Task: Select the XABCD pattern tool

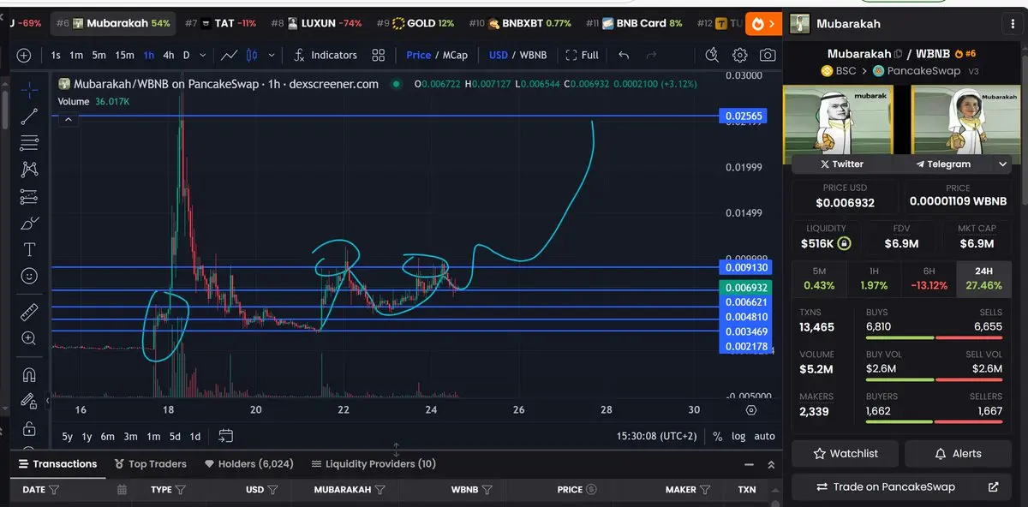Action: [x=29, y=170]
